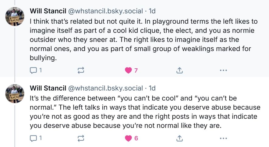Open the 1d timestamp on the second post

152,88
